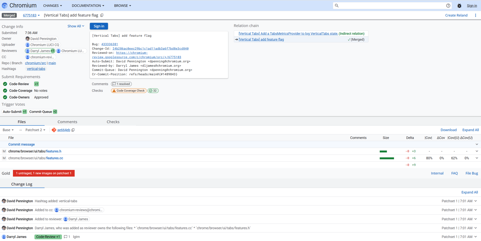Click the 32 successful checks chip
Image resolution: width=481 pixels, height=241 pixels.
pyautogui.click(x=153, y=91)
